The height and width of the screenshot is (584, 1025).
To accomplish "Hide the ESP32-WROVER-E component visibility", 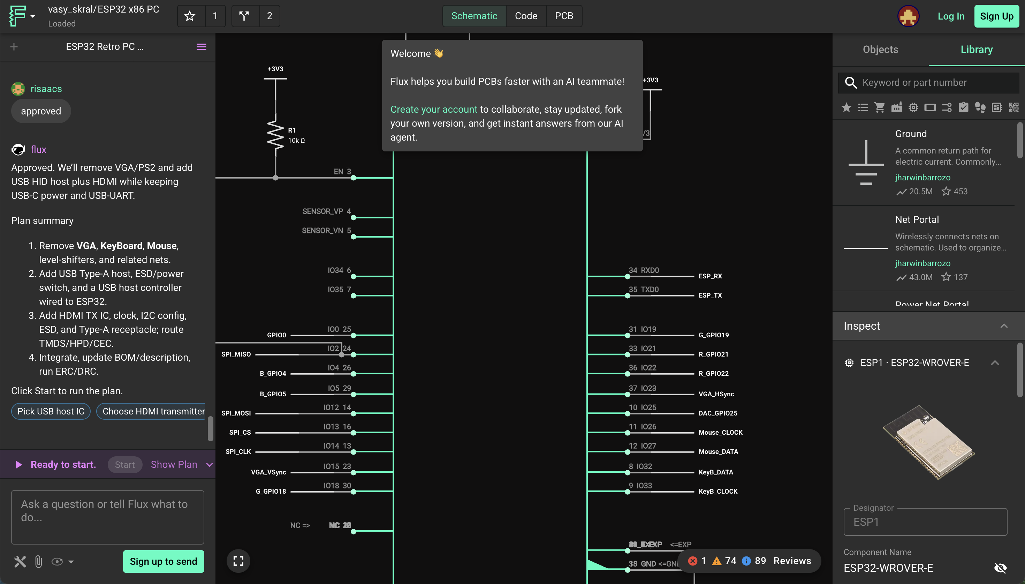I will [1001, 568].
